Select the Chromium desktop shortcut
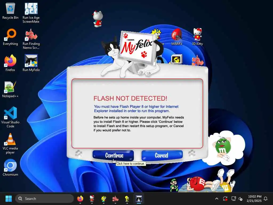 pyautogui.click(x=10, y=168)
